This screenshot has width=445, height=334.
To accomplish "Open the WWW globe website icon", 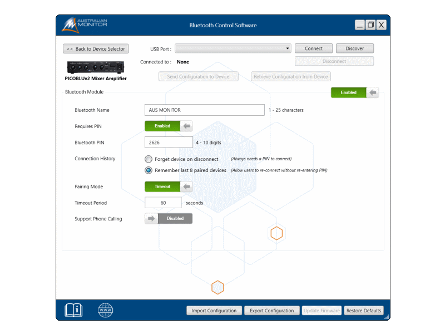I will tap(105, 310).
